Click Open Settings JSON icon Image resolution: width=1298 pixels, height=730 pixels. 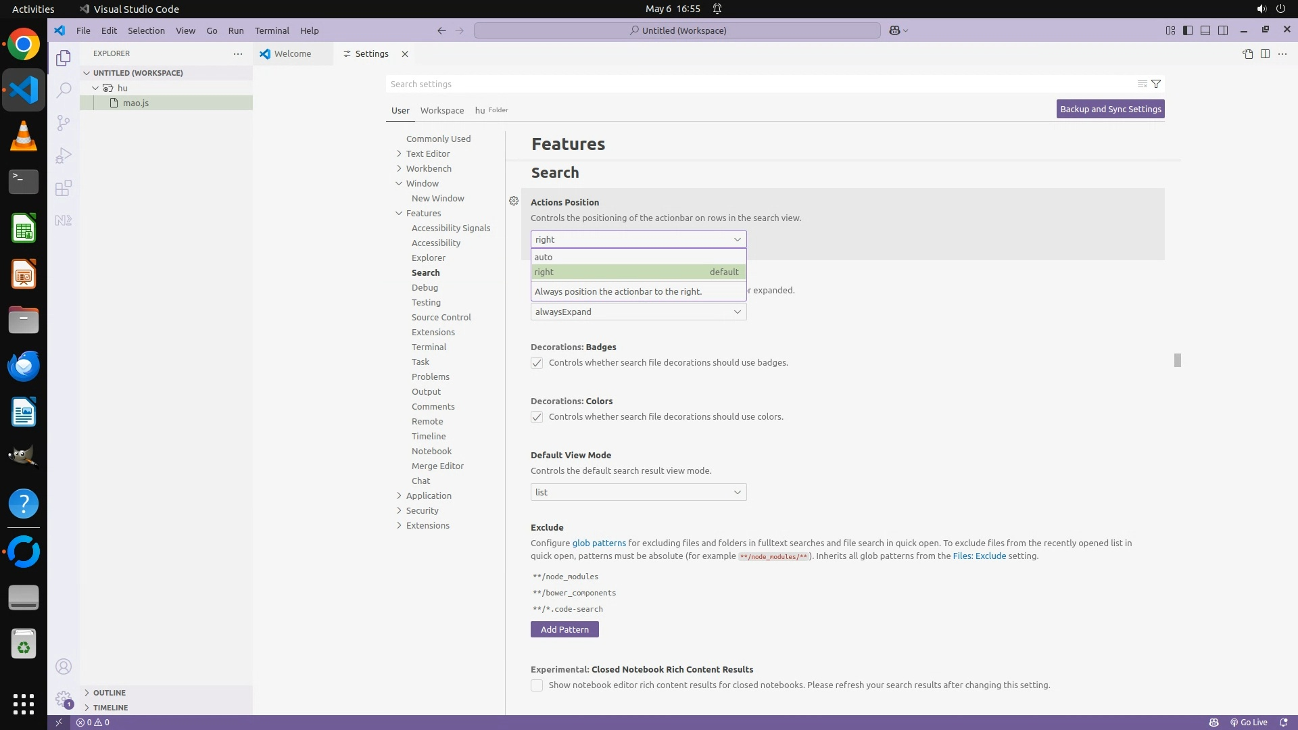(1247, 54)
